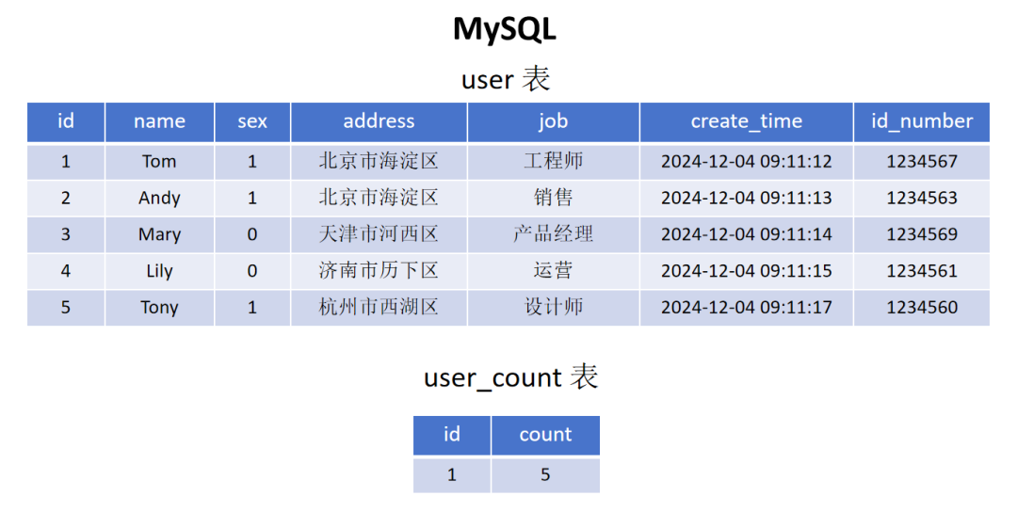Click the name cell Andy
The height and width of the screenshot is (512, 1017).
click(x=159, y=198)
